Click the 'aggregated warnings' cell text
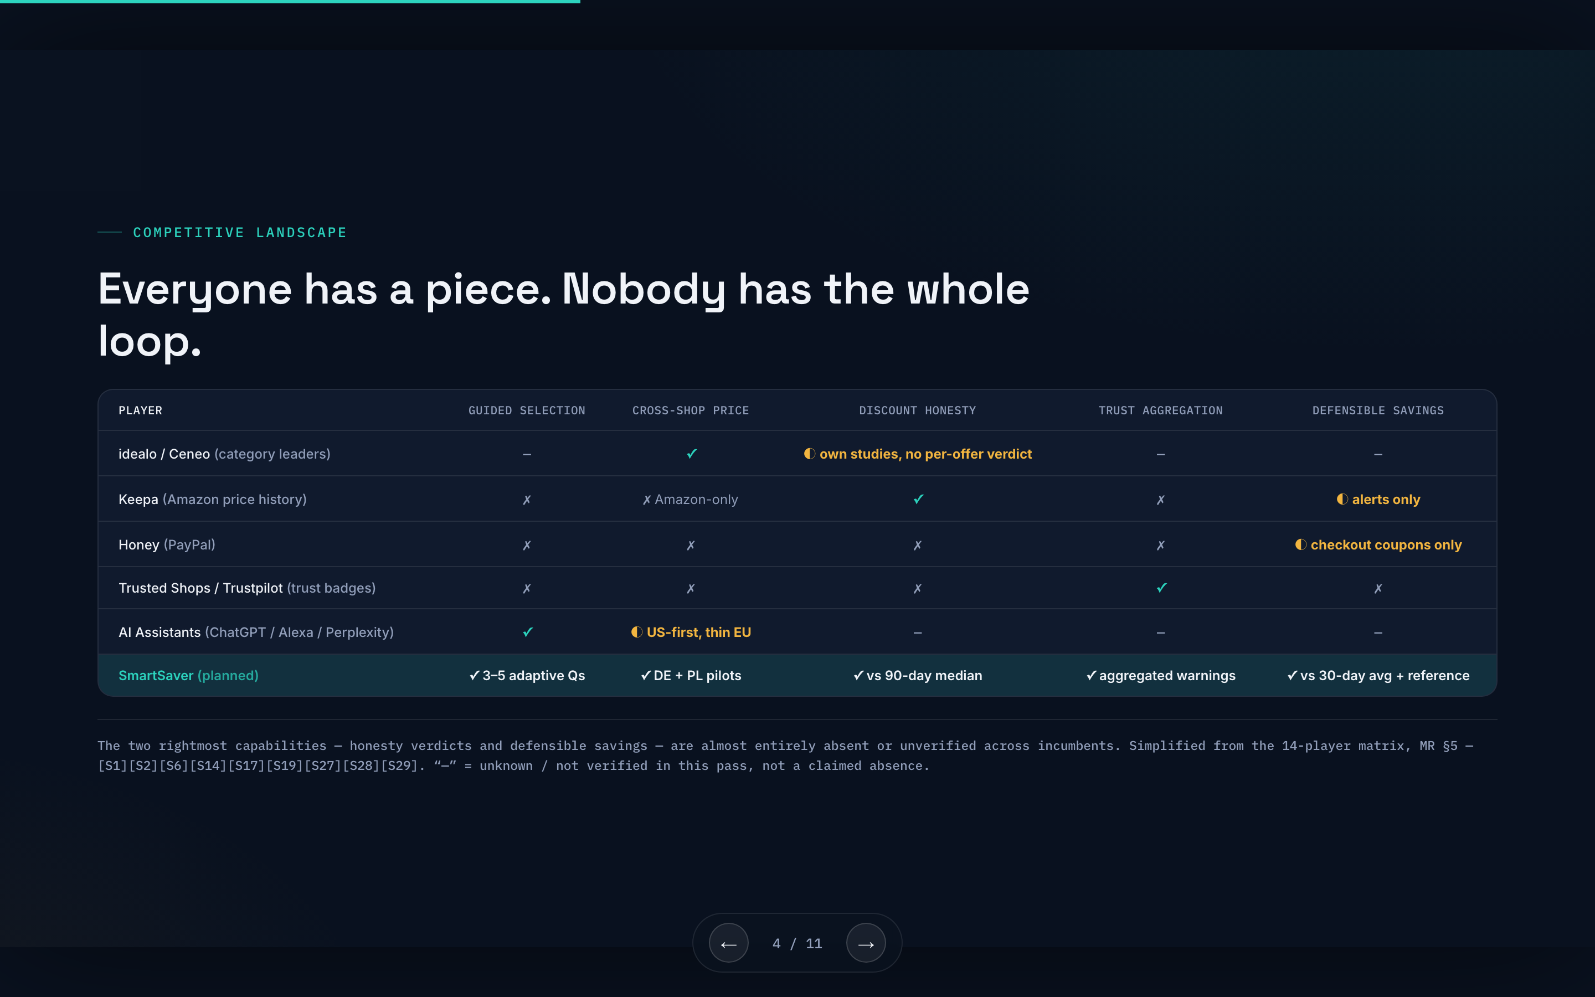Image resolution: width=1595 pixels, height=997 pixels. pos(1167,675)
